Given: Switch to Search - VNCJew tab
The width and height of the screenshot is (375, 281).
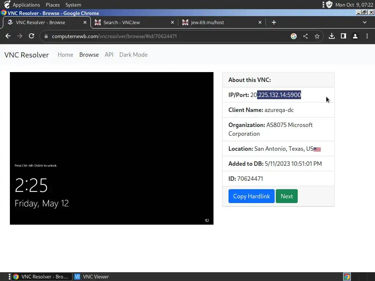Looking at the screenshot, I should [x=135, y=22].
